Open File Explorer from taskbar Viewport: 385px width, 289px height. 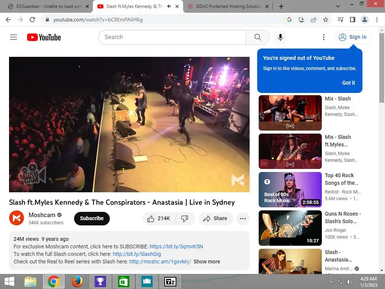tap(30, 281)
